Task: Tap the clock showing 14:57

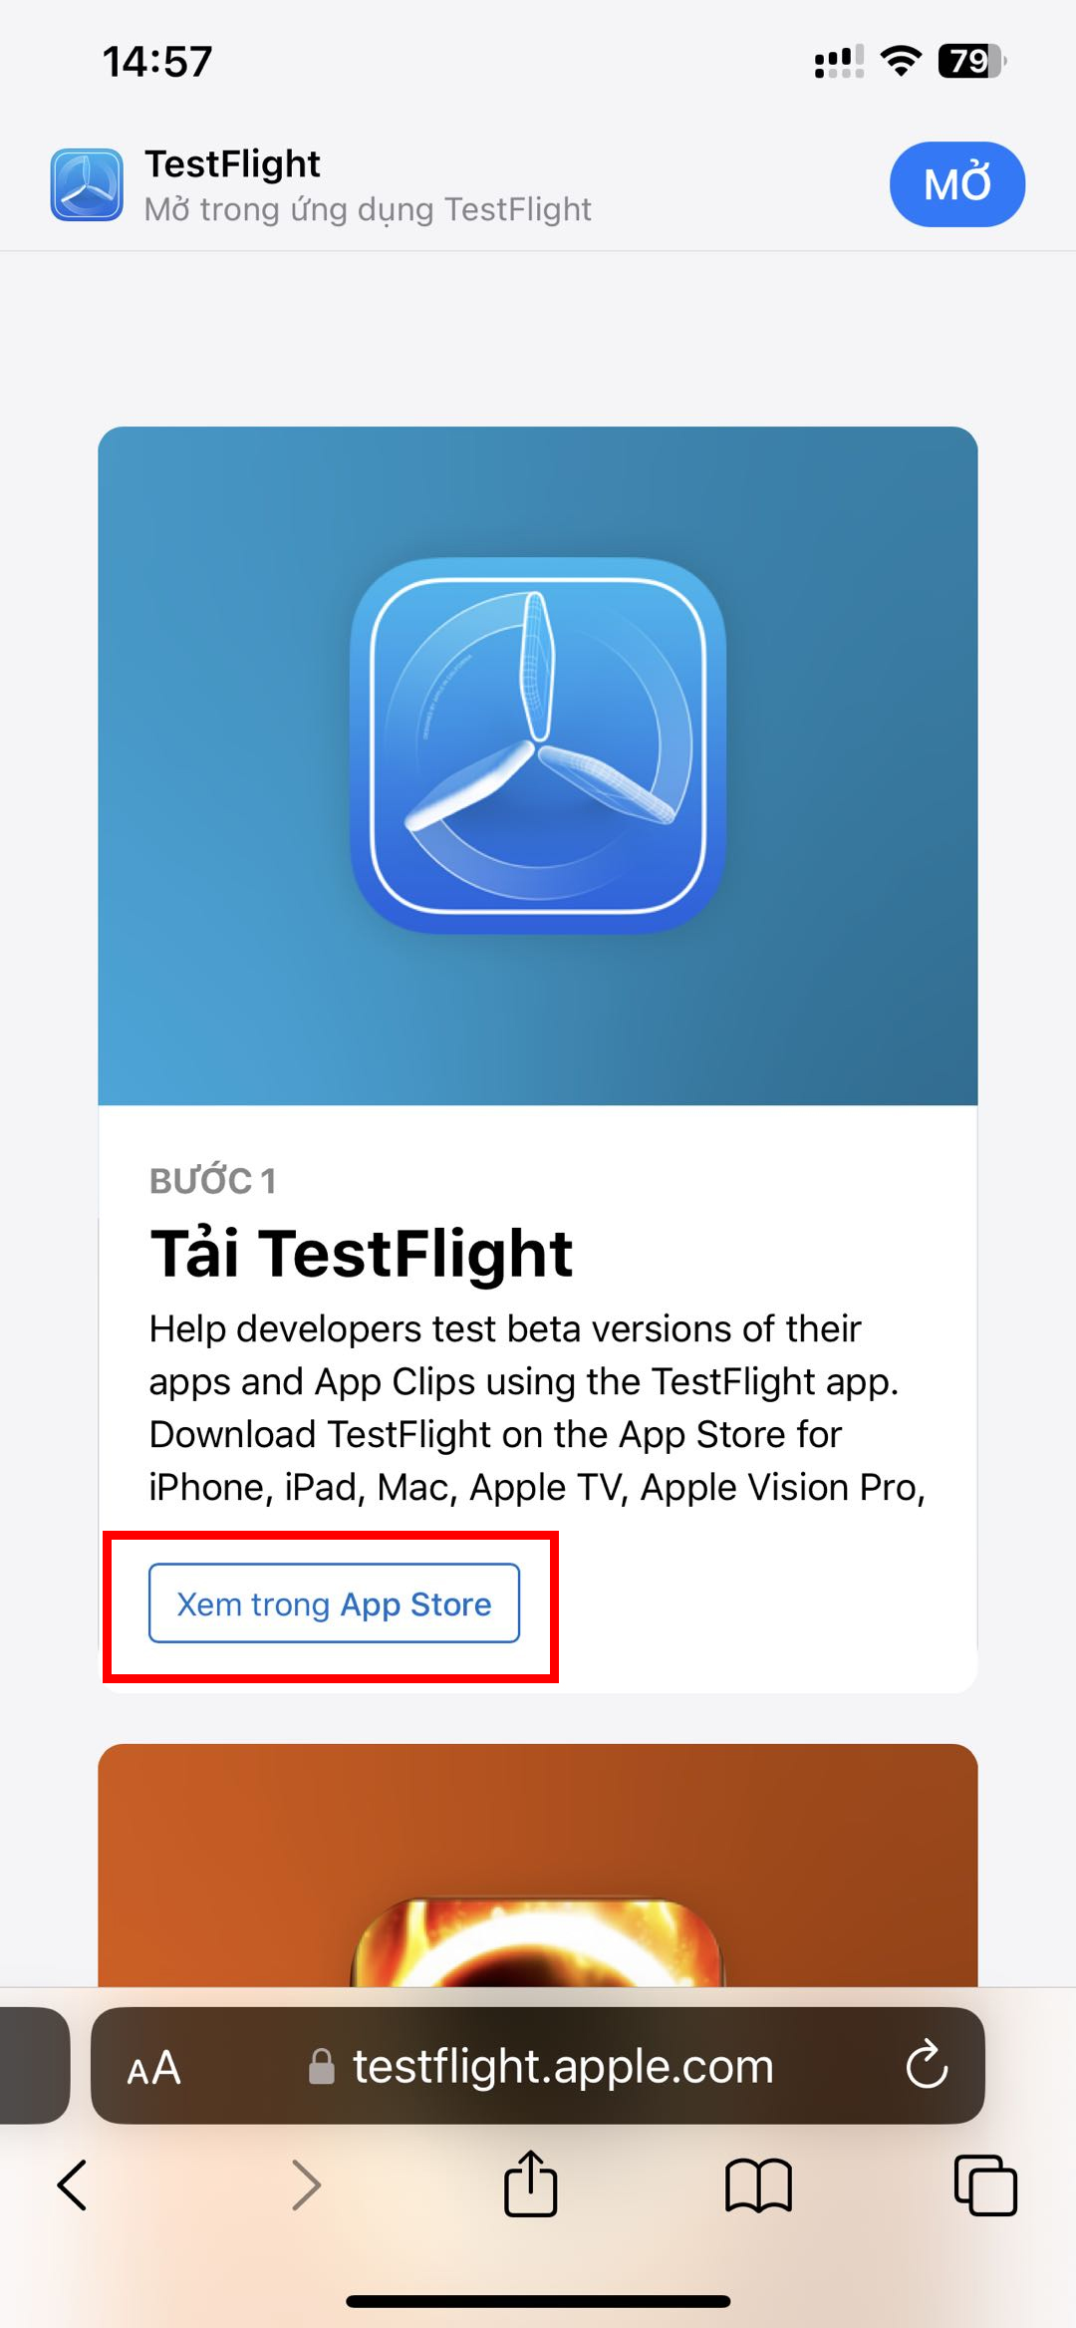Action: click(157, 62)
